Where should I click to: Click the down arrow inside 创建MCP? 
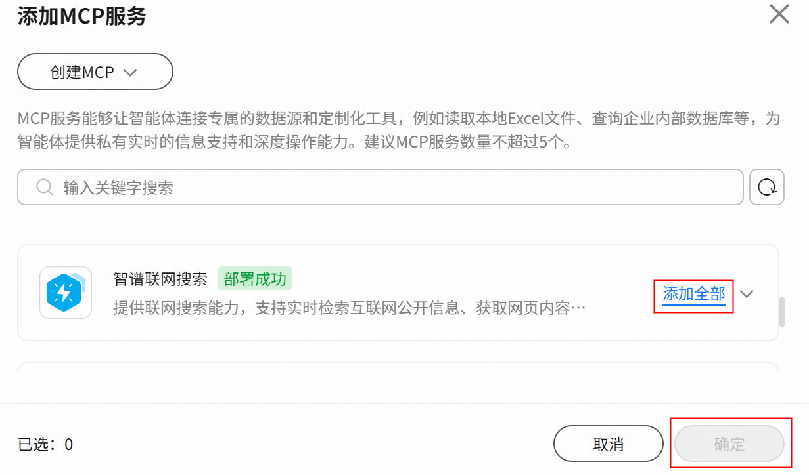click(130, 72)
